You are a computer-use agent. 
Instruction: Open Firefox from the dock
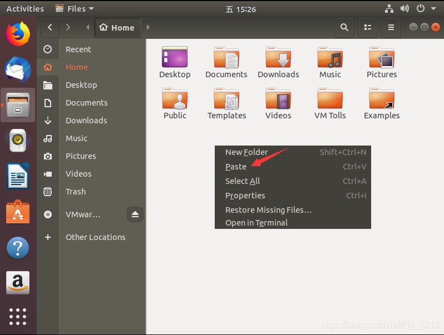pos(18,34)
